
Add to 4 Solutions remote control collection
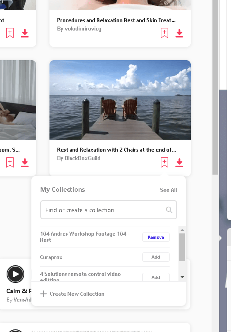pos(156,277)
